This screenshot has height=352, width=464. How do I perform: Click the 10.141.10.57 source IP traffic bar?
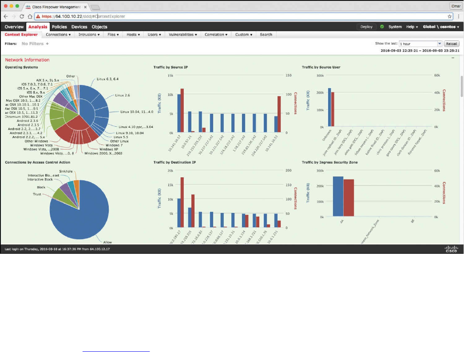tap(179, 113)
